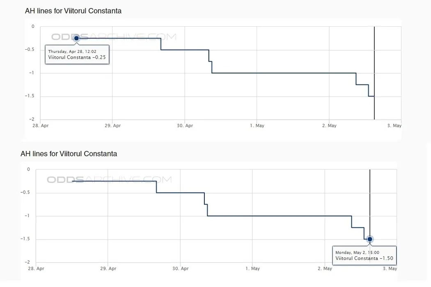This screenshot has height=287, width=431.
Task: Click the -0.5 line segment in the bottom chart
Action: point(181,193)
